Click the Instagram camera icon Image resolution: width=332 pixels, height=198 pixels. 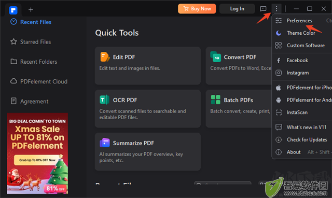click(x=279, y=73)
